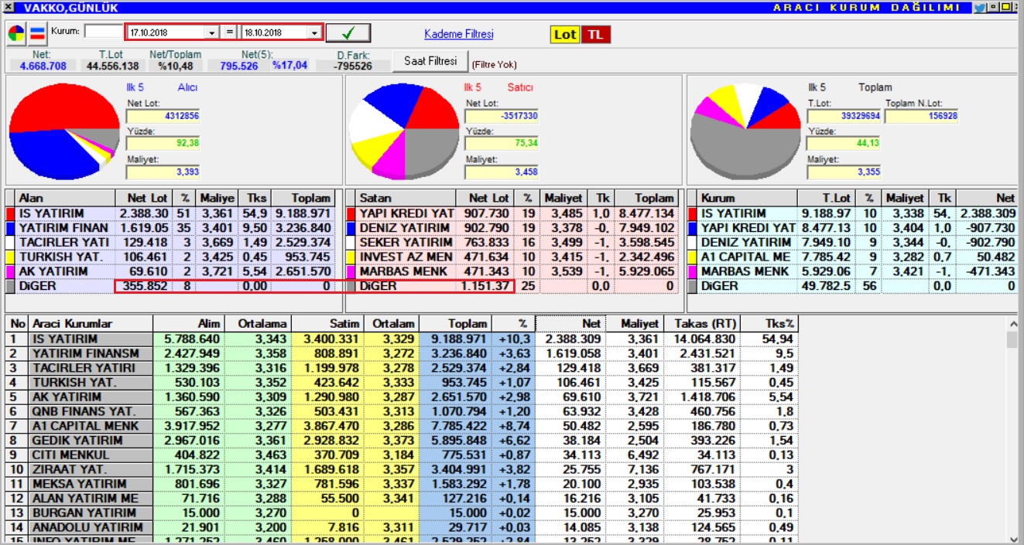This screenshot has height=545, width=1024.
Task: Select IS YATIRIM row in the bottom broker list
Action: coord(401,339)
